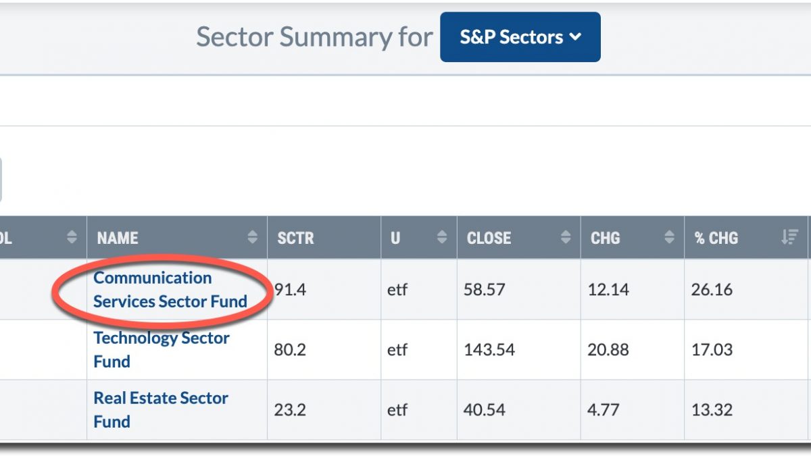Image resolution: width=811 pixels, height=456 pixels.
Task: Click sort arrows on the leftmost symbol column
Action: click(72, 238)
